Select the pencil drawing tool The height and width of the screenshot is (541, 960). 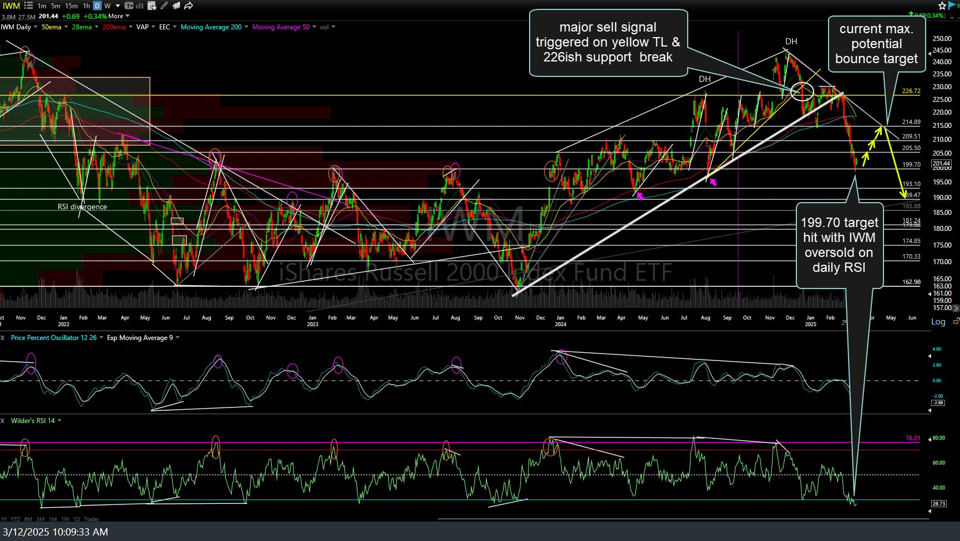point(164,6)
